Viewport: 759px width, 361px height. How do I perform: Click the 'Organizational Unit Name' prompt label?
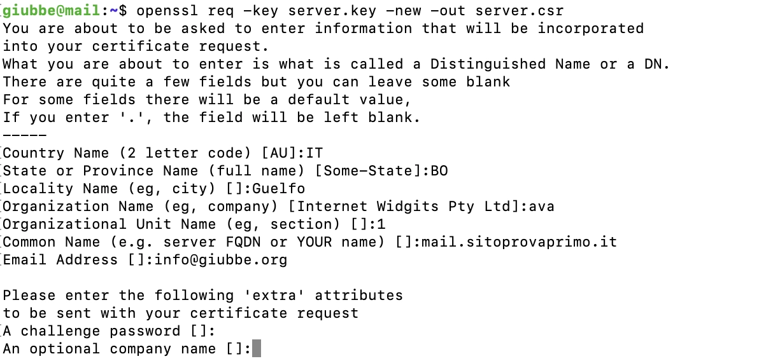click(x=109, y=224)
